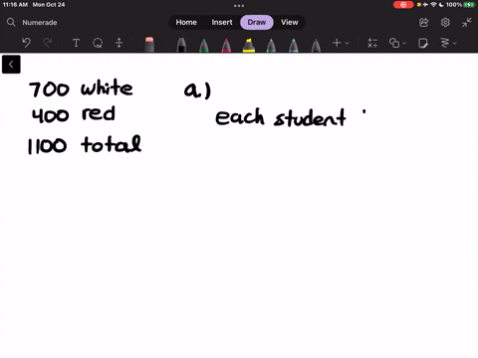Click the handwritten '700 white' text
Image resolution: width=478 pixels, height=358 pixels.
(x=81, y=89)
